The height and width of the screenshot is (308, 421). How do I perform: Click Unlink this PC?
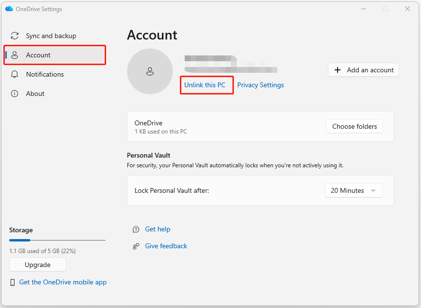coord(206,85)
